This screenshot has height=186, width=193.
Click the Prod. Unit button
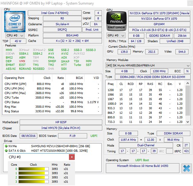click(92, 30)
